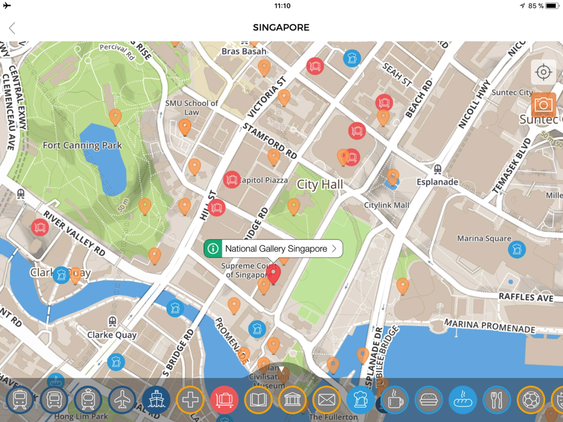Viewport: 563px width, 422px height.
Task: Tap blue beer pin on Clarke Quay label
Action: pyautogui.click(x=61, y=275)
